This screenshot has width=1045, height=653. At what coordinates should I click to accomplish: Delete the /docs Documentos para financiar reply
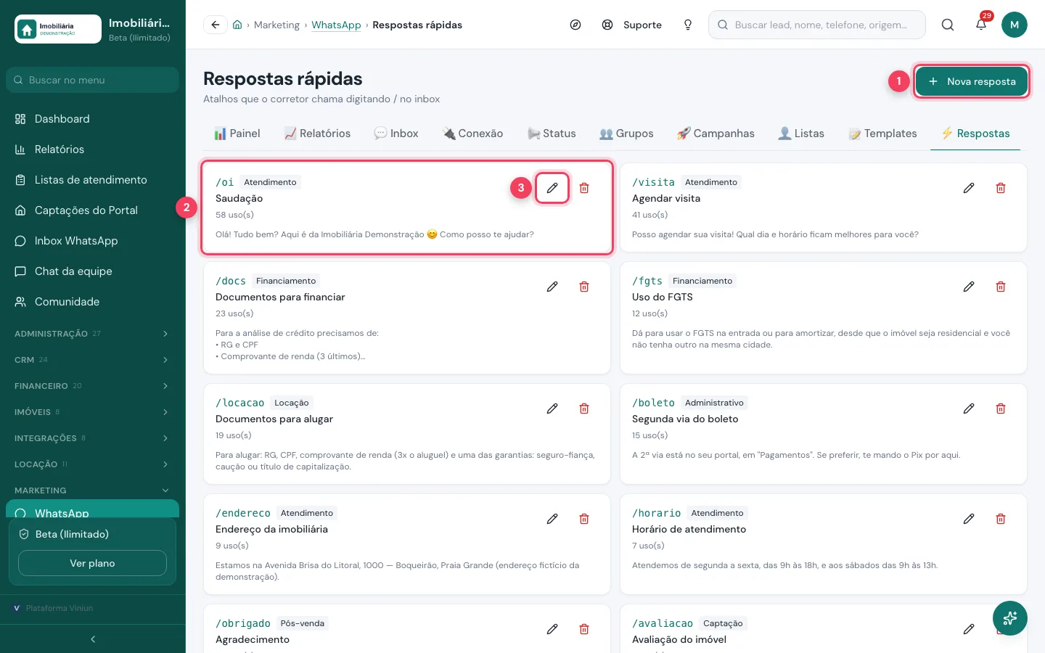584,287
